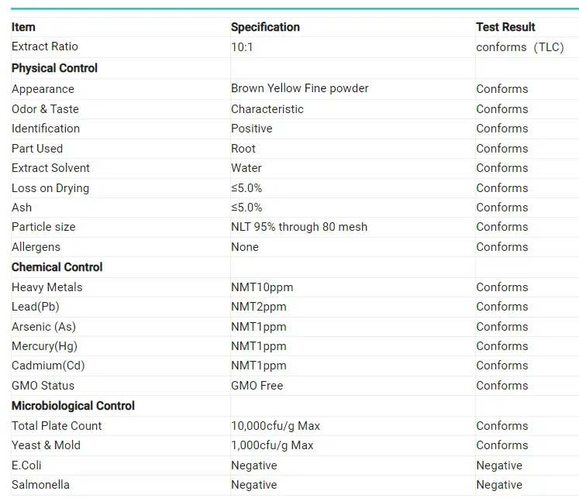Click the Arsenic (As) item
579x498 pixels.
point(43,327)
